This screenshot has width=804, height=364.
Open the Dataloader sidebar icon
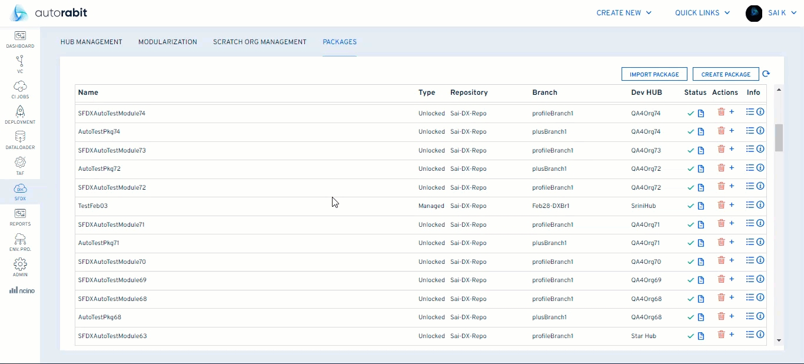(x=20, y=138)
